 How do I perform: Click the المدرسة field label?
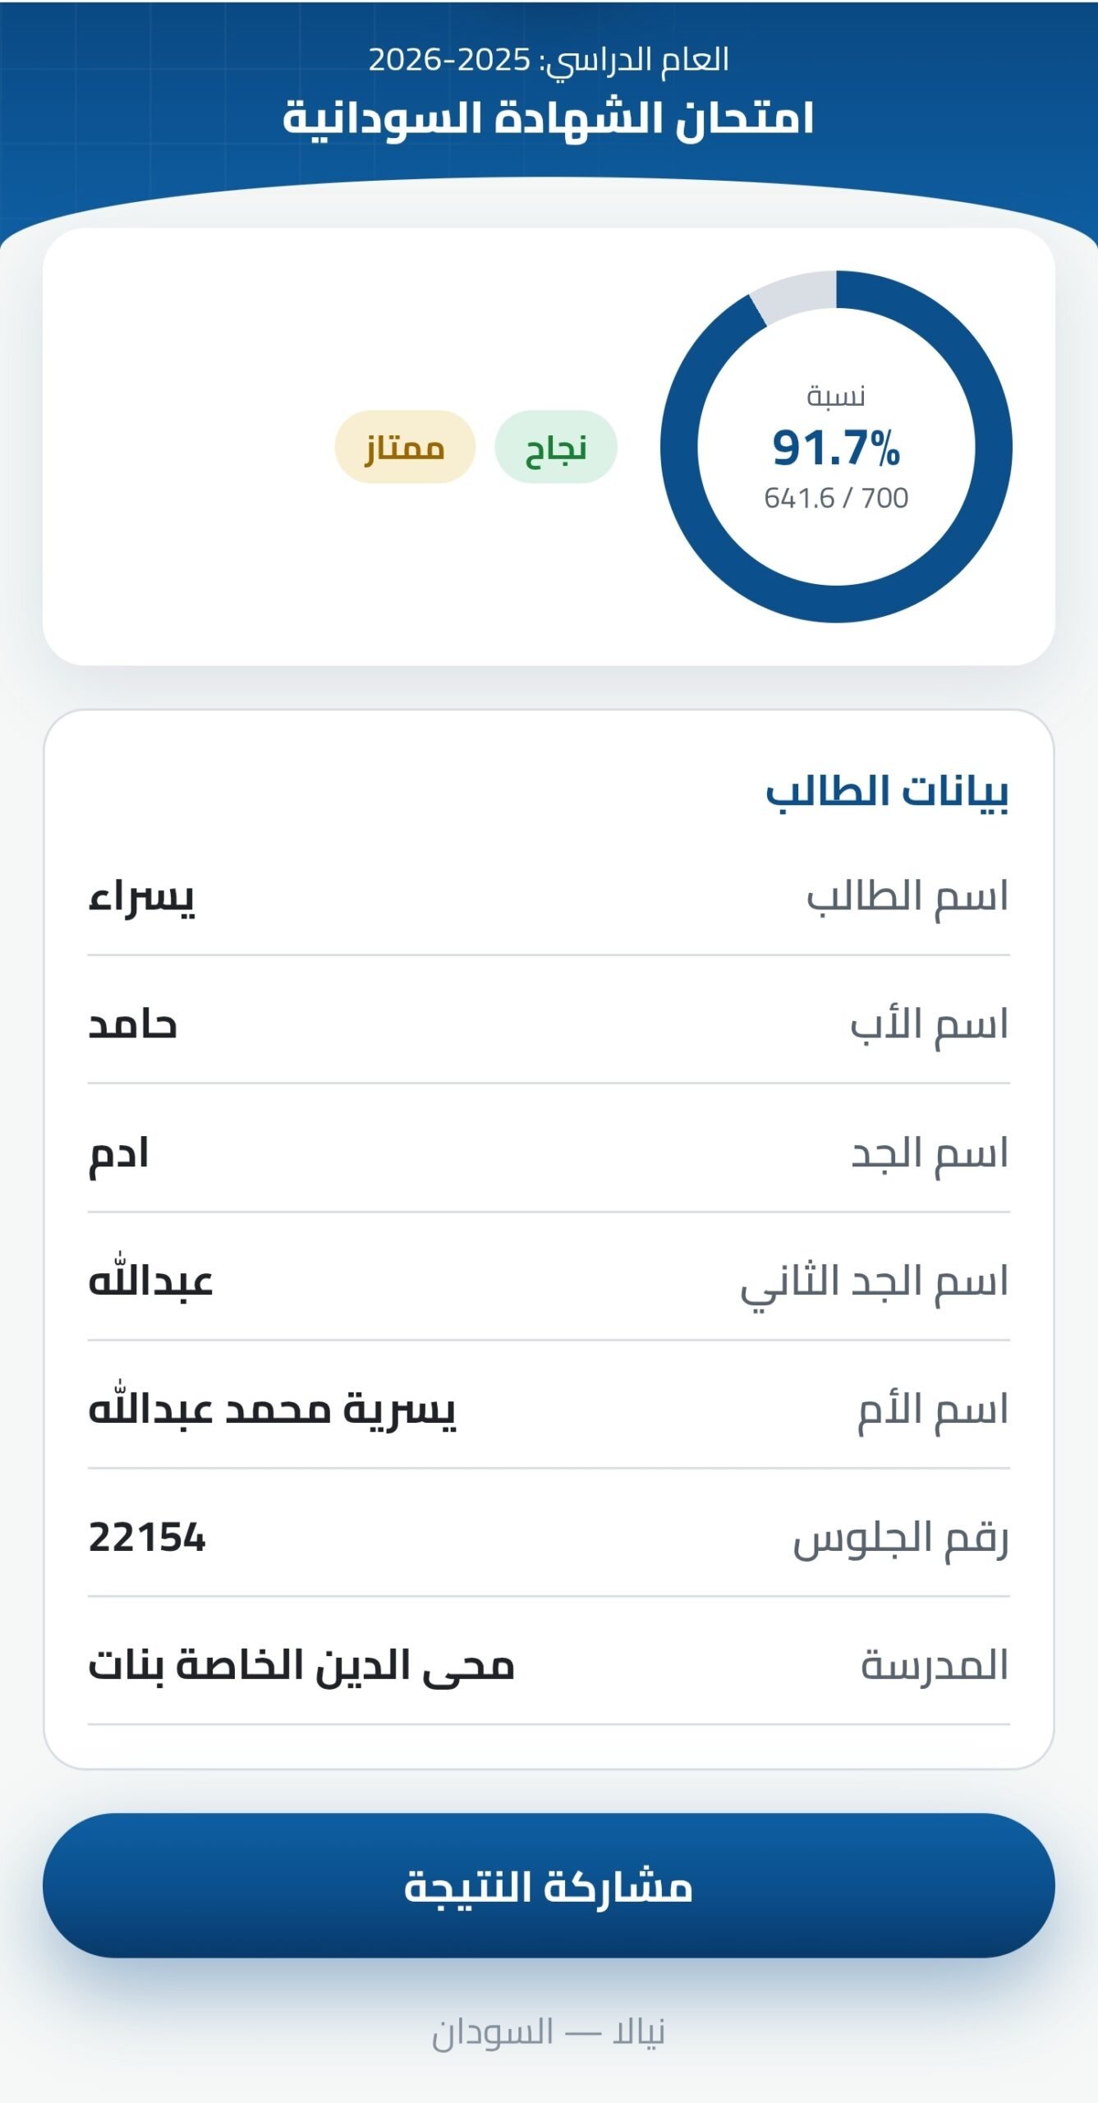(935, 1665)
